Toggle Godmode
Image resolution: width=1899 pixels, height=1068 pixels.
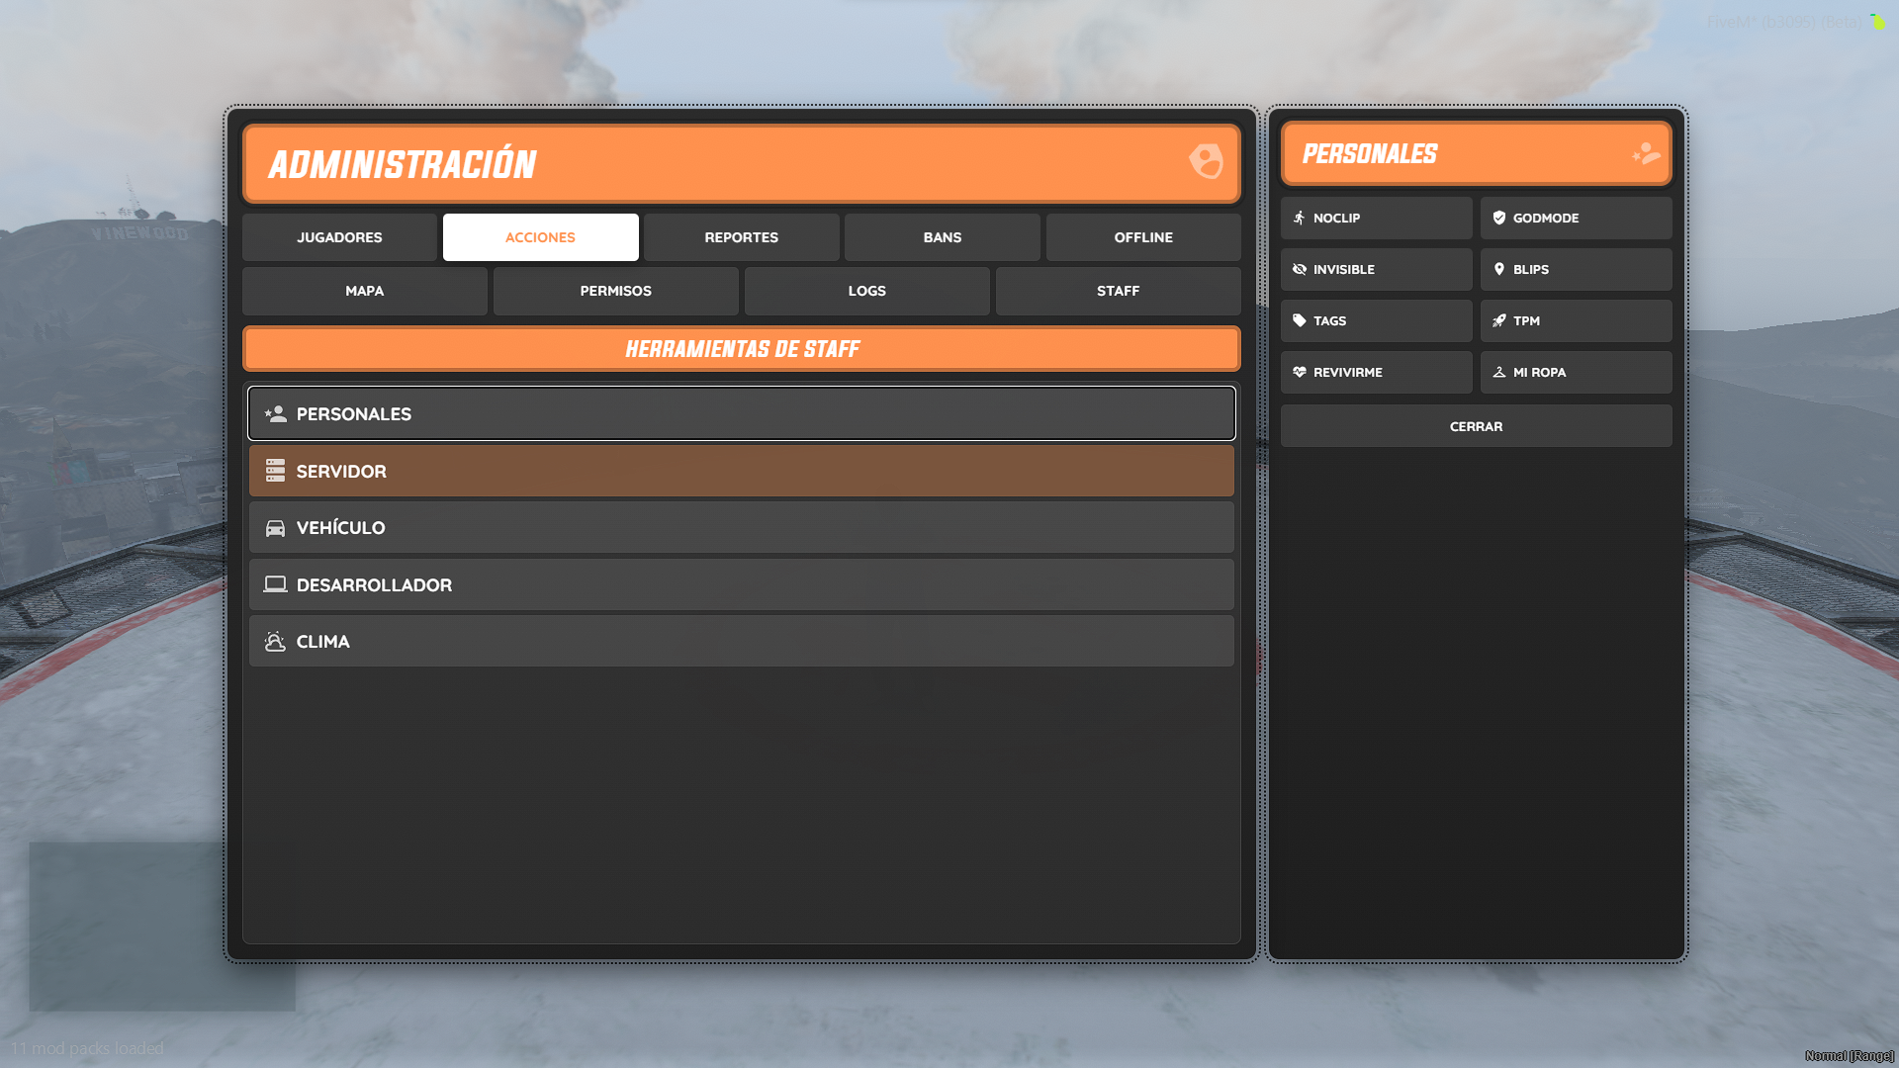coord(1576,218)
